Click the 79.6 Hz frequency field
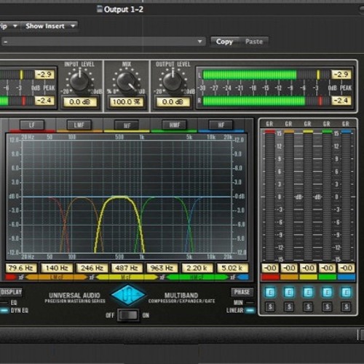 coord(21,268)
